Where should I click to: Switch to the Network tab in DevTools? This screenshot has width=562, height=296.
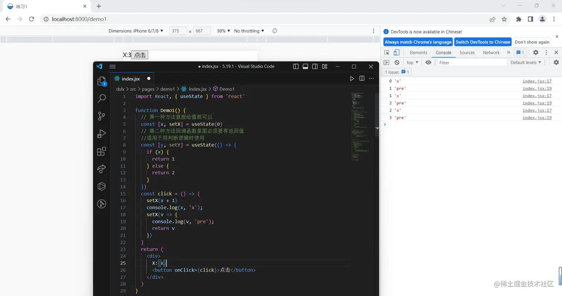[x=491, y=52]
